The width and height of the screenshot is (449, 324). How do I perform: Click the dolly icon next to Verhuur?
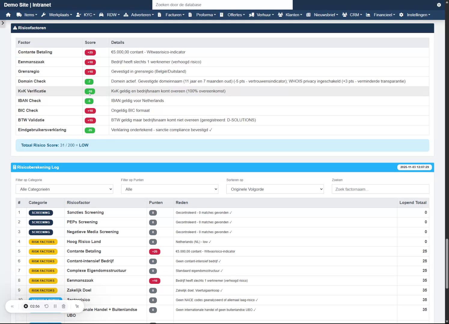point(252,15)
